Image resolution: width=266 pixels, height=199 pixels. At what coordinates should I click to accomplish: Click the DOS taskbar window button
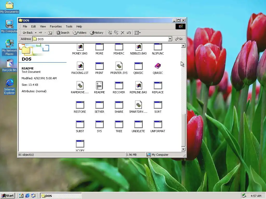(61, 196)
